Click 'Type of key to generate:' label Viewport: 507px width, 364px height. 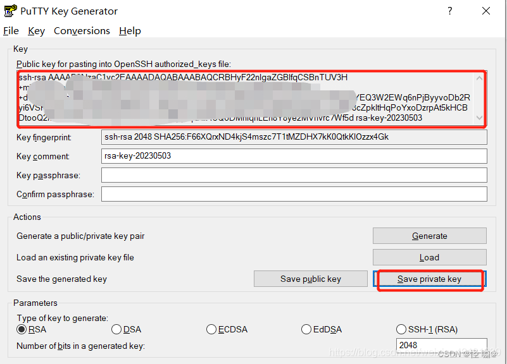tap(63, 318)
